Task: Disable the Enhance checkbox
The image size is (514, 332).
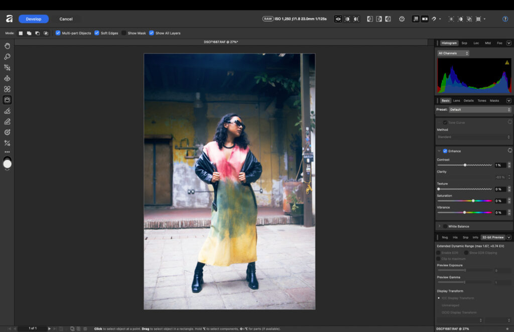Action: coord(445,151)
